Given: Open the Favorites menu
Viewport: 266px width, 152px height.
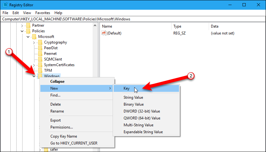Looking at the screenshot, I should pos(43,13).
